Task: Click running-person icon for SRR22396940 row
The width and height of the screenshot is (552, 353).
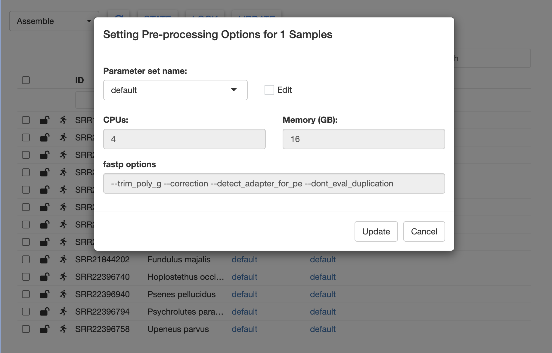Action: point(63,294)
